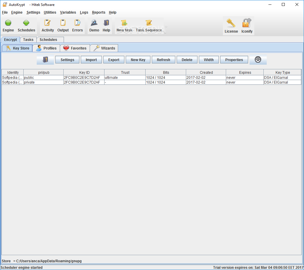This screenshot has width=304, height=270.
Task: Click Key ID cell in public row
Action: (x=84, y=78)
